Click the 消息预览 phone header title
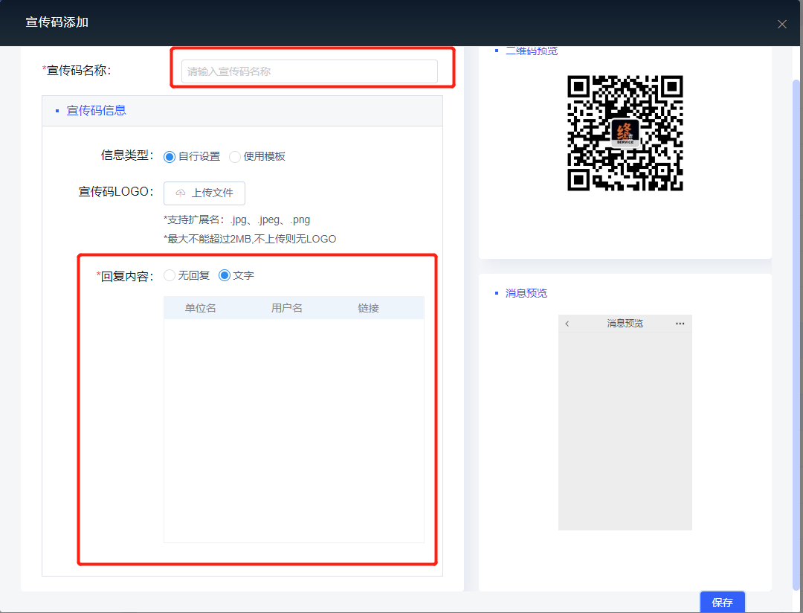The width and height of the screenshot is (803, 613). pyautogui.click(x=625, y=324)
